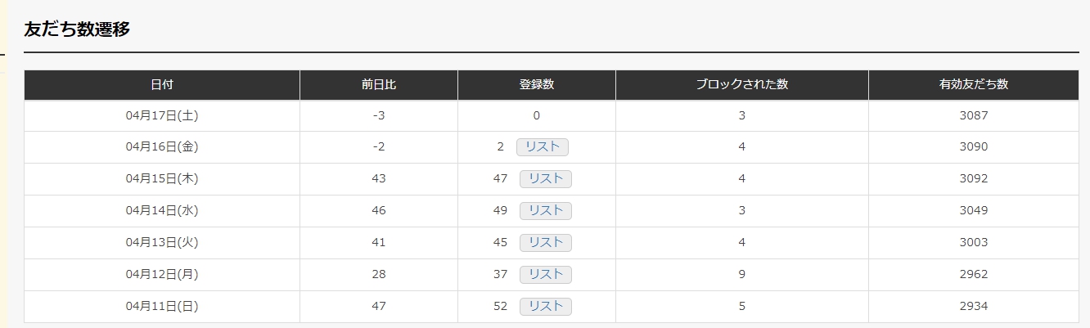Viewport: 1090px width, 328px height.
Task: Click the blocked count 9 cell
Action: click(742, 275)
